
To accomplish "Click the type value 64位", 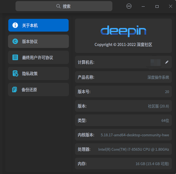I will pyautogui.click(x=165, y=121).
